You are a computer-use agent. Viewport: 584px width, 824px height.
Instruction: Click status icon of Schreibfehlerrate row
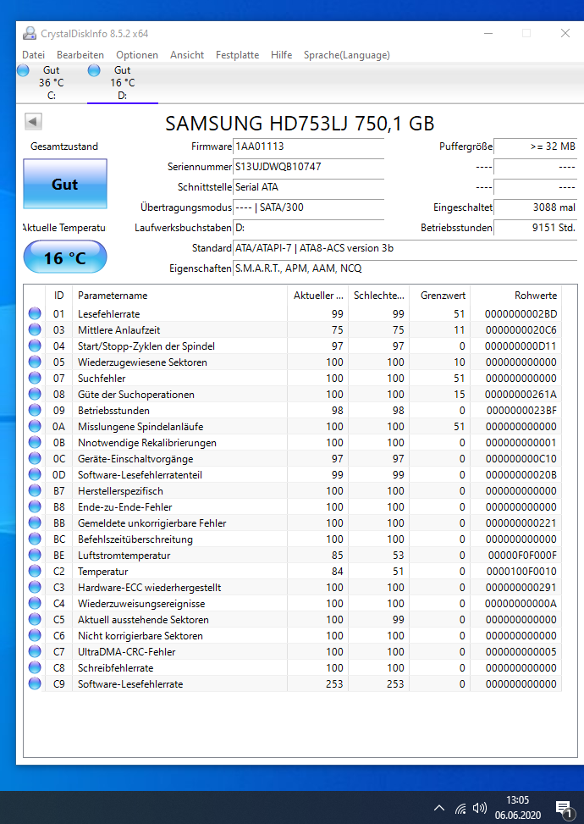click(35, 667)
